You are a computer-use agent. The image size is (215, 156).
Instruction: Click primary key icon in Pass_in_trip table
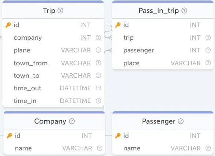coord(118,25)
